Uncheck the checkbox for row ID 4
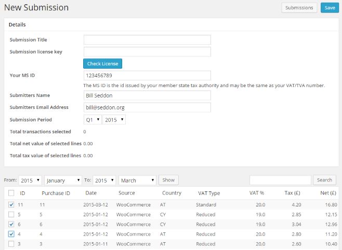Image resolution: width=342 pixels, height=250 pixels. tap(11, 234)
